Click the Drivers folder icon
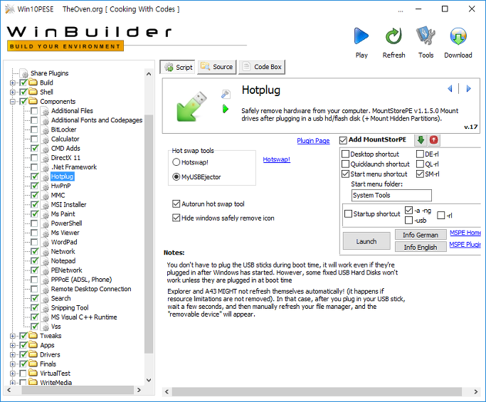 point(33,354)
